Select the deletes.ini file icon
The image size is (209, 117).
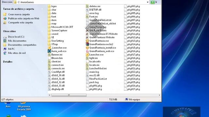pyautogui.click(x=87, y=6)
